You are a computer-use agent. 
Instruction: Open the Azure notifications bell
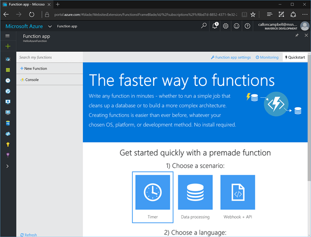[x=215, y=26]
